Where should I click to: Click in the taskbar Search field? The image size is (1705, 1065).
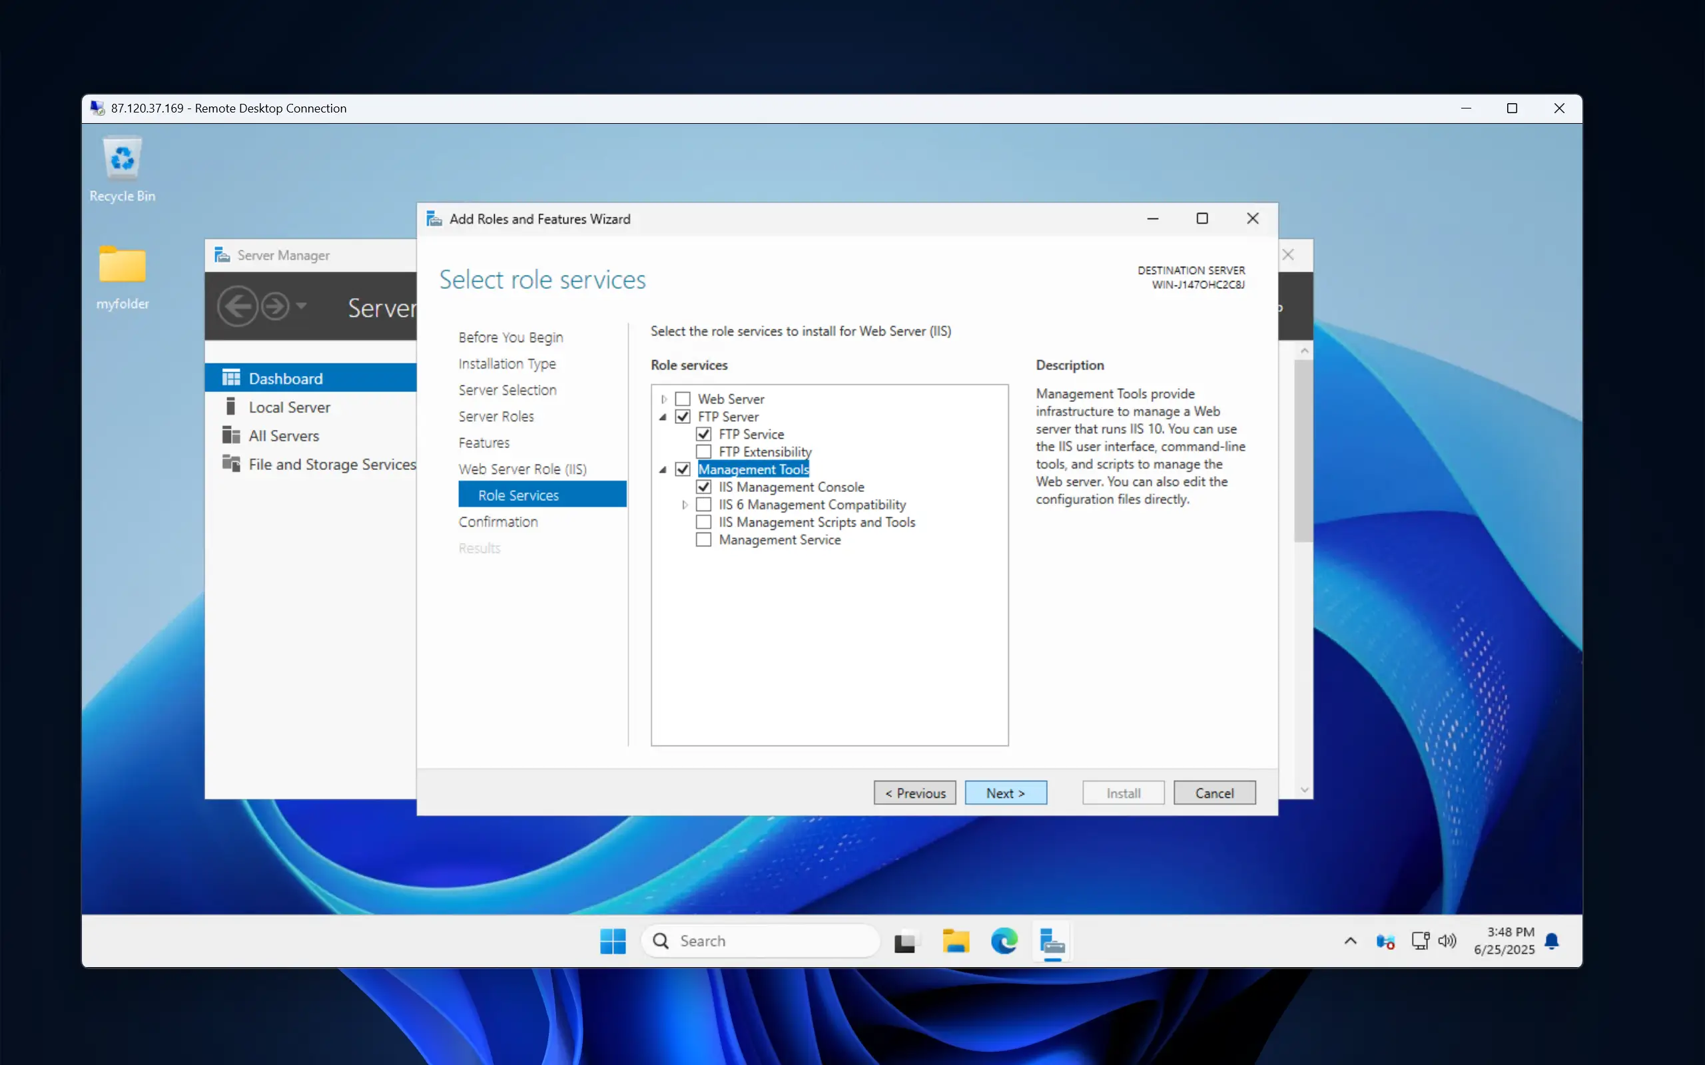pos(761,941)
